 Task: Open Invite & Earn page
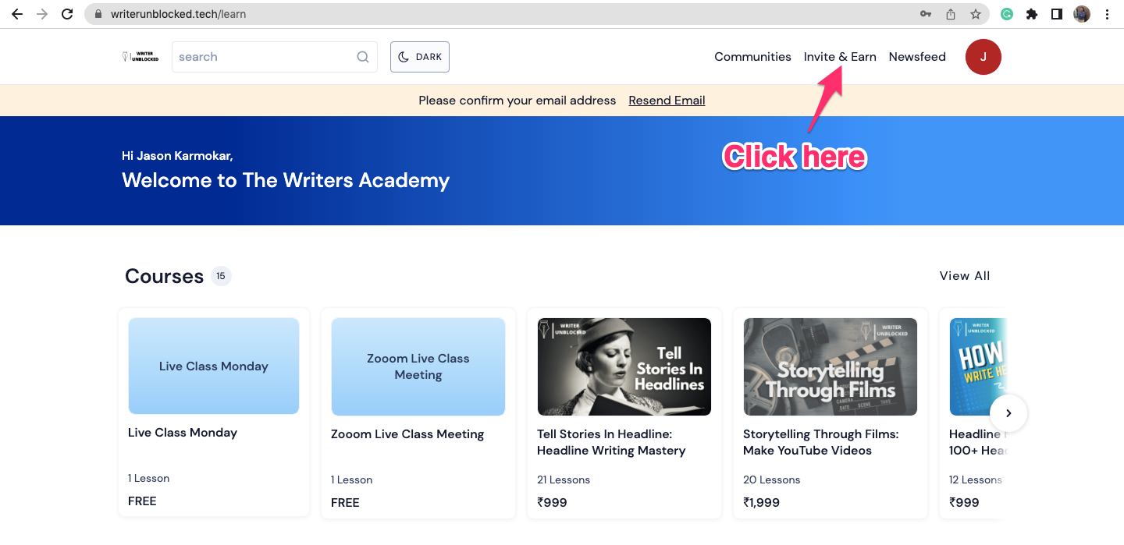[840, 57]
